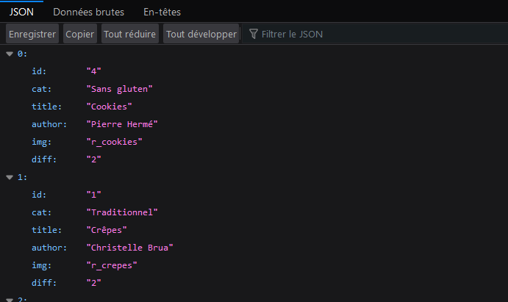Collapse the item 1 tree node
Viewport: 508px width, 302px height.
(10, 177)
